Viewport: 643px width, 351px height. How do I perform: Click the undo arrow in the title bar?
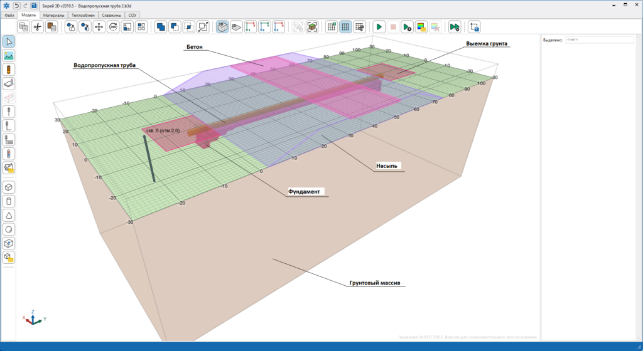tap(16, 6)
